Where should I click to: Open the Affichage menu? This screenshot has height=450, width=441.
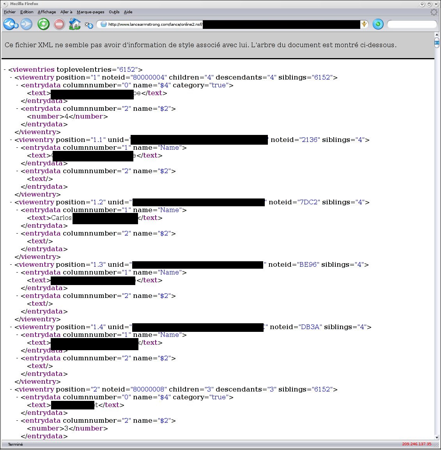pos(47,12)
